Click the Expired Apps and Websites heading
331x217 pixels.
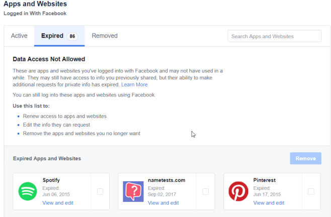coord(47,158)
